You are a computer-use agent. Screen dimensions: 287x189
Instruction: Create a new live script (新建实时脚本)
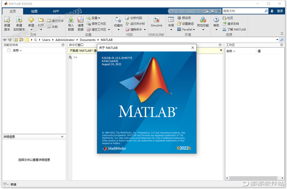(x=19, y=23)
